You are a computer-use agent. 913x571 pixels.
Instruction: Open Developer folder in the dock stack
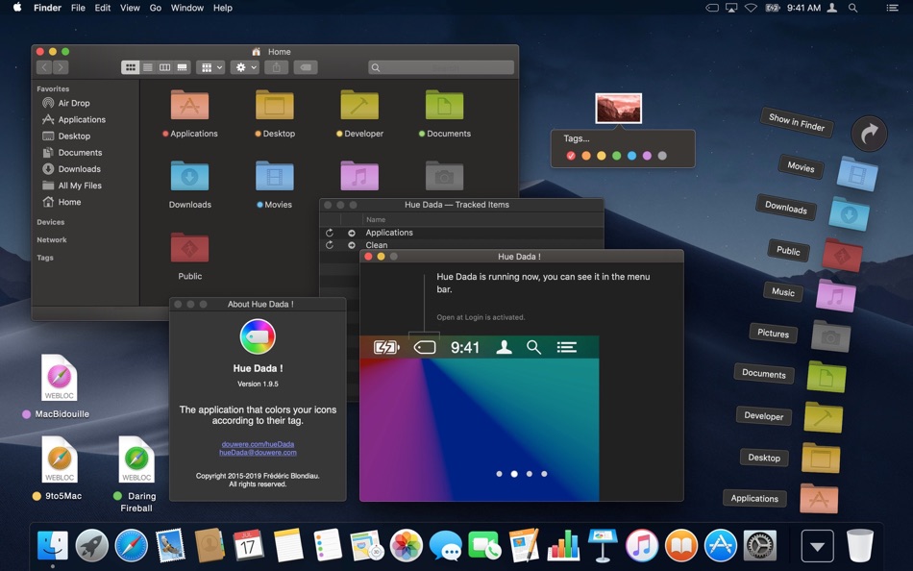(x=824, y=417)
